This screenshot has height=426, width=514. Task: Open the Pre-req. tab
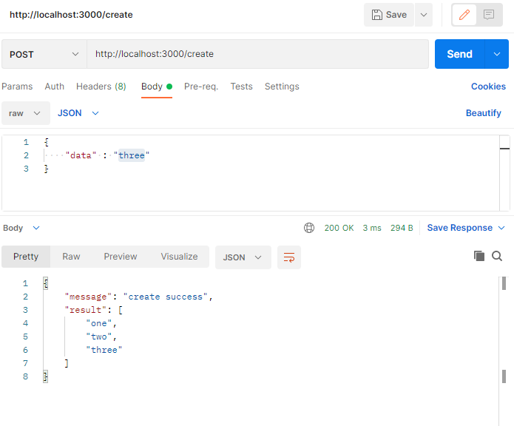pyautogui.click(x=201, y=87)
